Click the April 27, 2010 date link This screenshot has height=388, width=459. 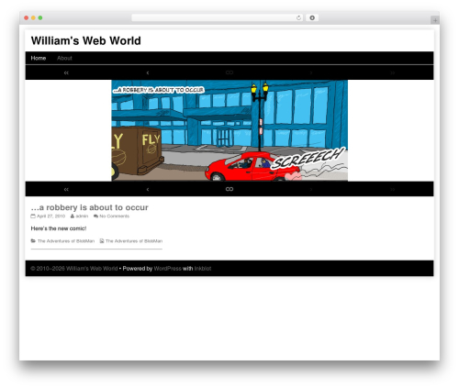tap(50, 216)
